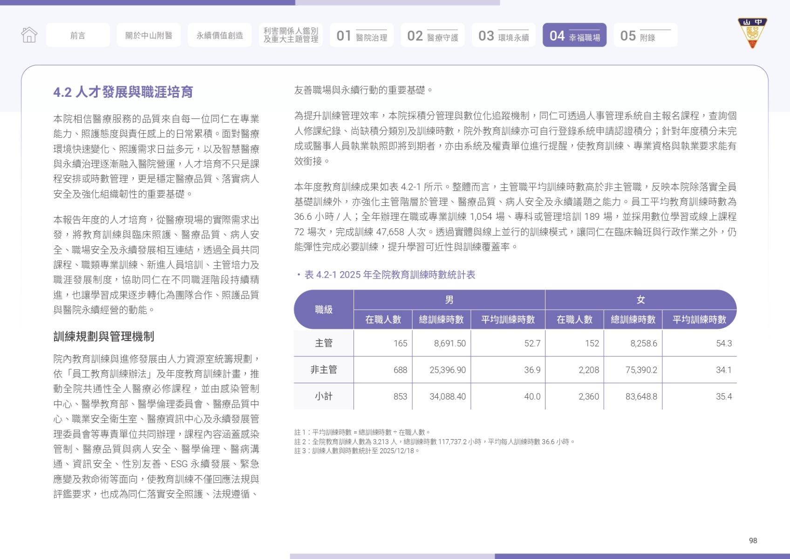Open the 05 附錄 chapter tab
Image resolution: width=790 pixels, height=559 pixels.
[x=646, y=35]
